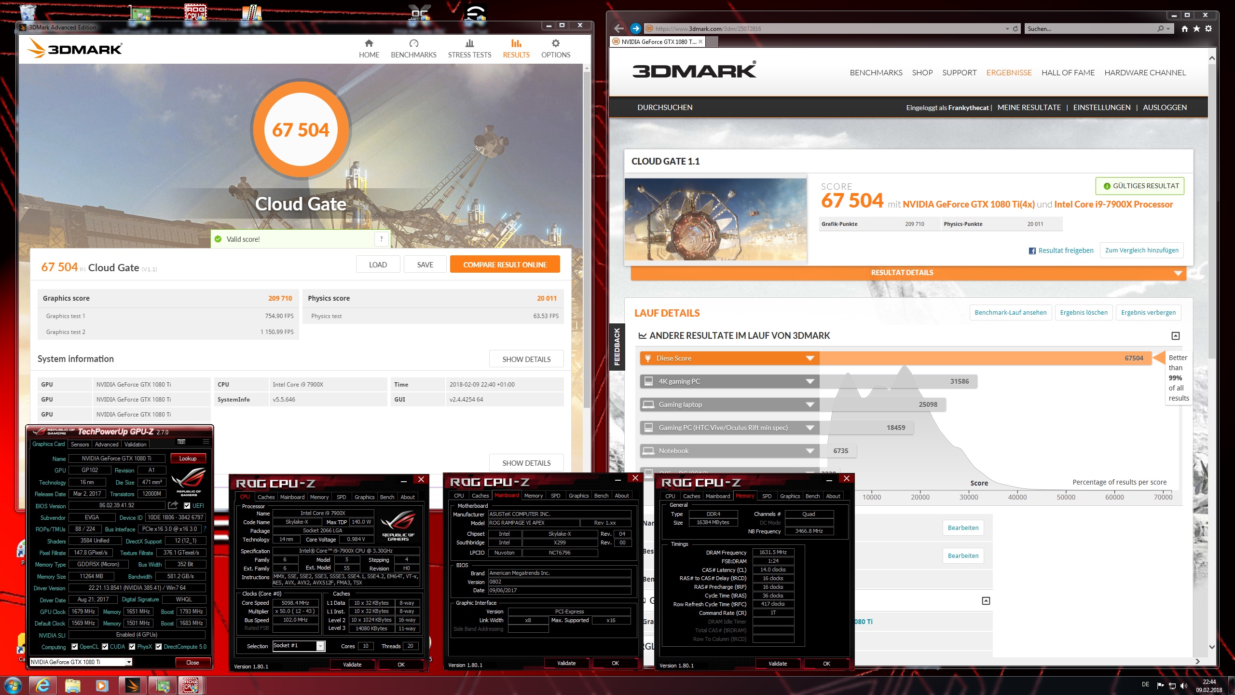This screenshot has height=695, width=1235.
Task: Open Windows Media Player taskbar icon
Action: [102, 685]
